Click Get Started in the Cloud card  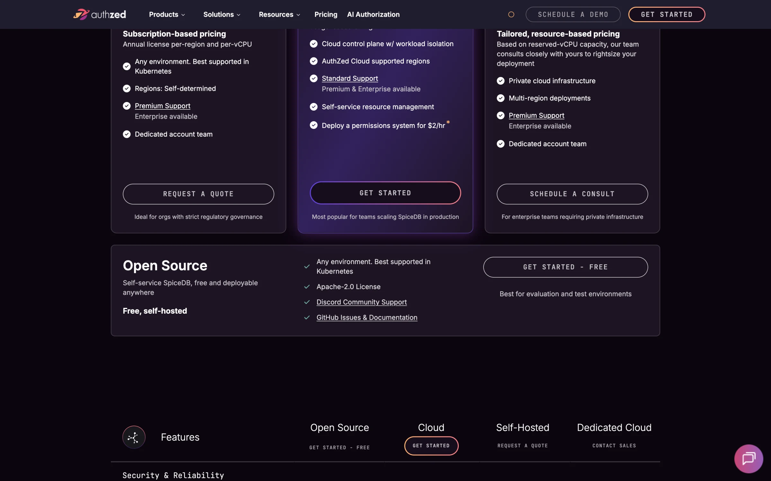tap(385, 193)
